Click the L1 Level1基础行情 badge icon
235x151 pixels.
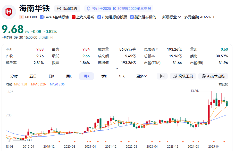(x=42, y=17)
